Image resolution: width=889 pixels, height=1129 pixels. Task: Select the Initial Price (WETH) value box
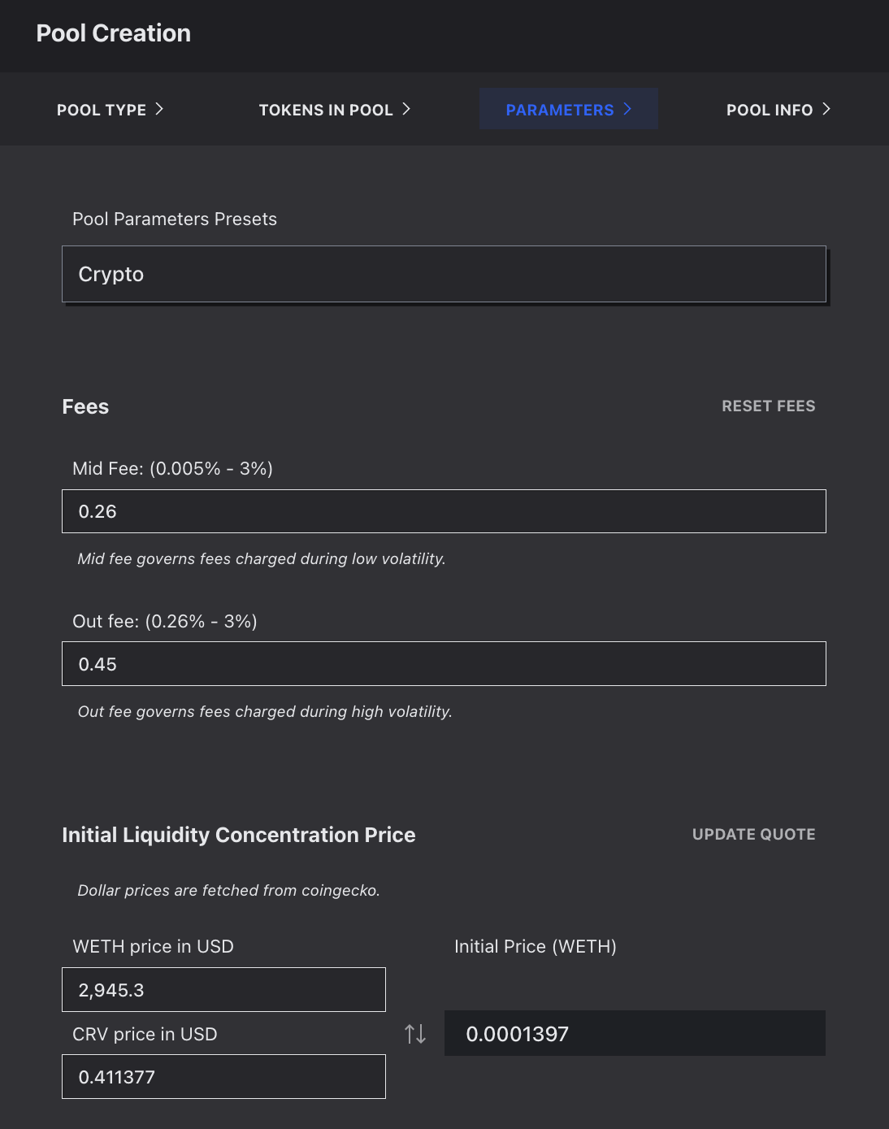[x=635, y=1033]
